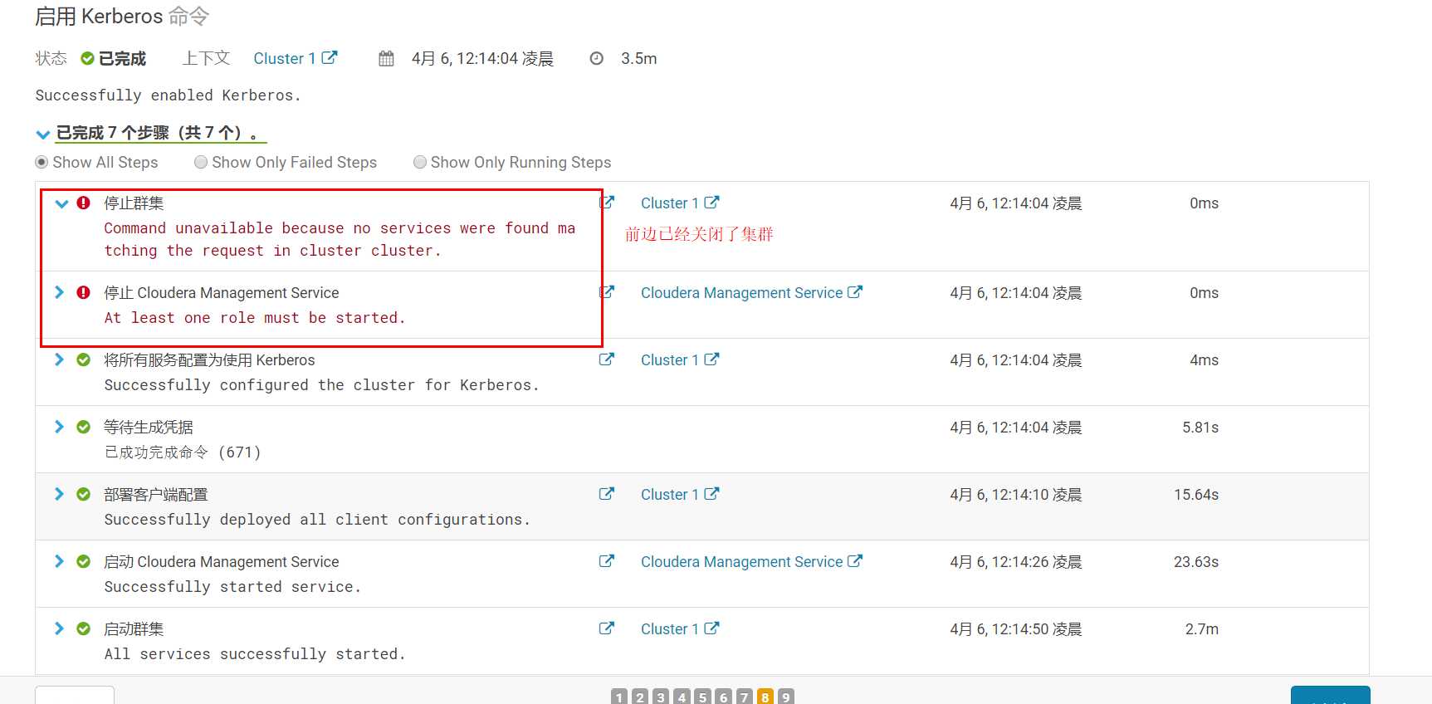Expand the 启动 Cloudera Management Service step

(x=59, y=561)
